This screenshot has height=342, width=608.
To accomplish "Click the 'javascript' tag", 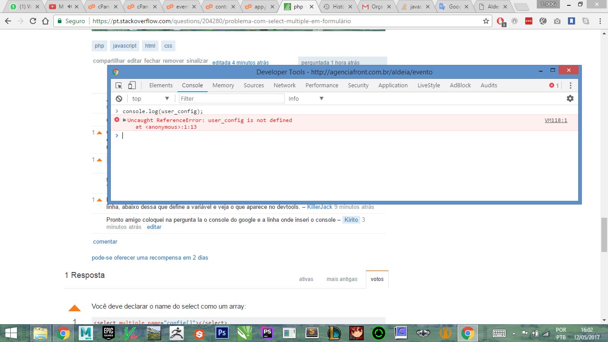I will click(x=125, y=46).
